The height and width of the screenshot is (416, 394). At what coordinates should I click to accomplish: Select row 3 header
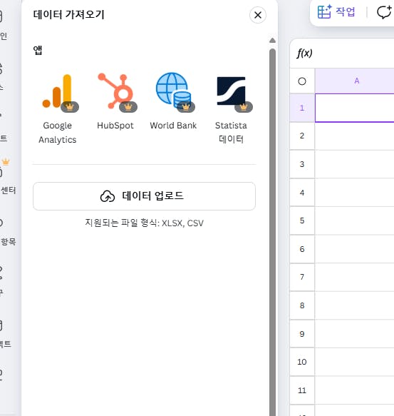point(302,164)
